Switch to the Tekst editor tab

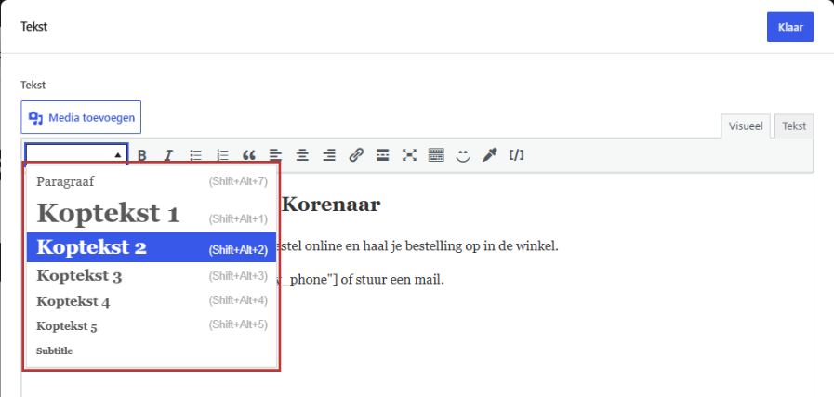(x=794, y=126)
